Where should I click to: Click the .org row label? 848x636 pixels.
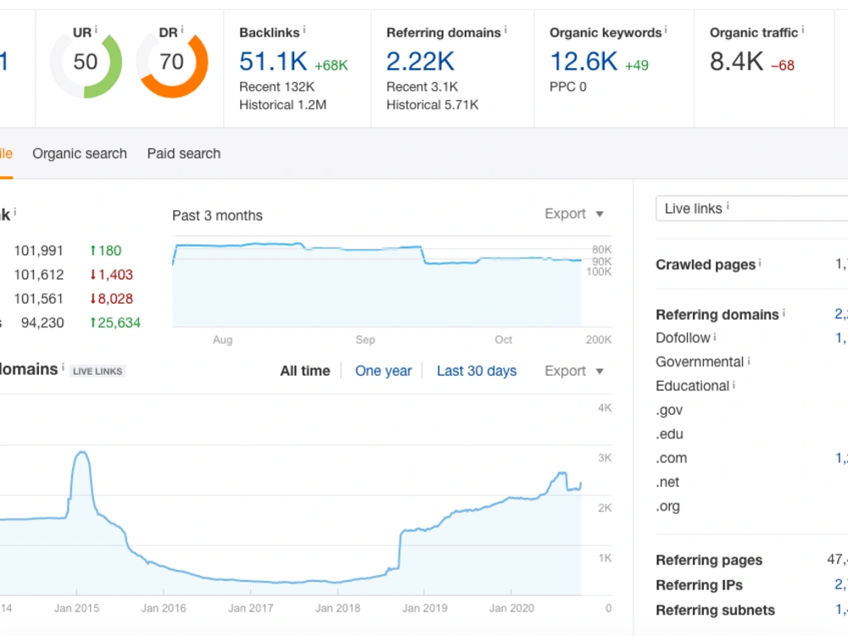pos(668,506)
